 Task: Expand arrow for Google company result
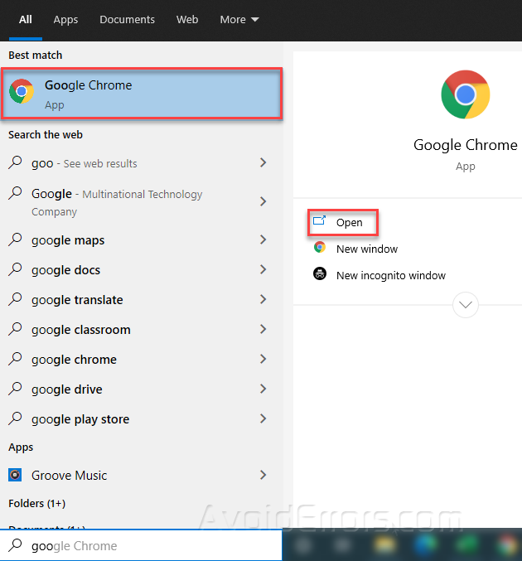tap(263, 201)
